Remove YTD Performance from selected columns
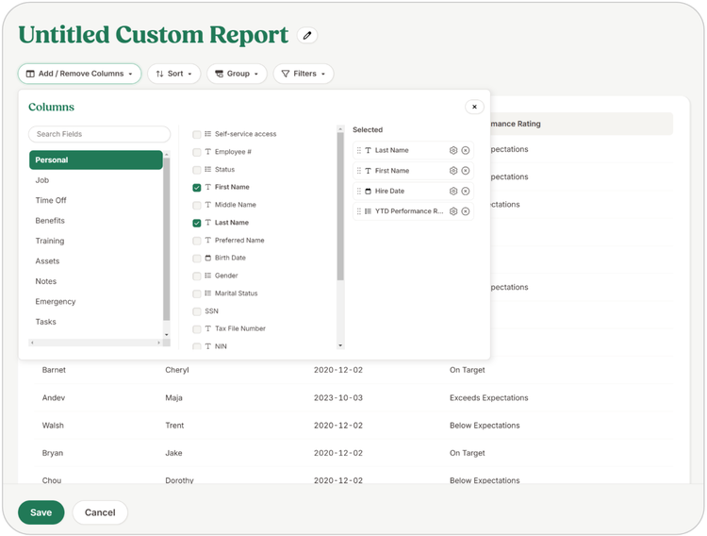 coord(466,211)
